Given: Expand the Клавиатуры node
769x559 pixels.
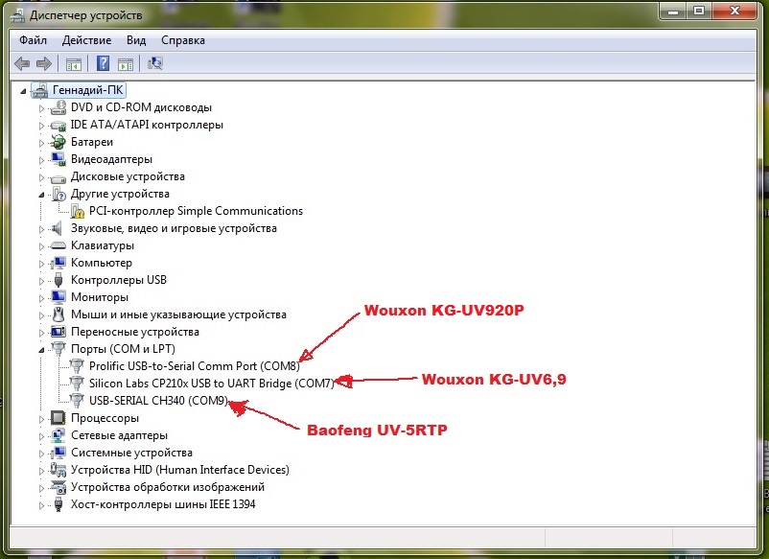Looking at the screenshot, I should [x=41, y=246].
